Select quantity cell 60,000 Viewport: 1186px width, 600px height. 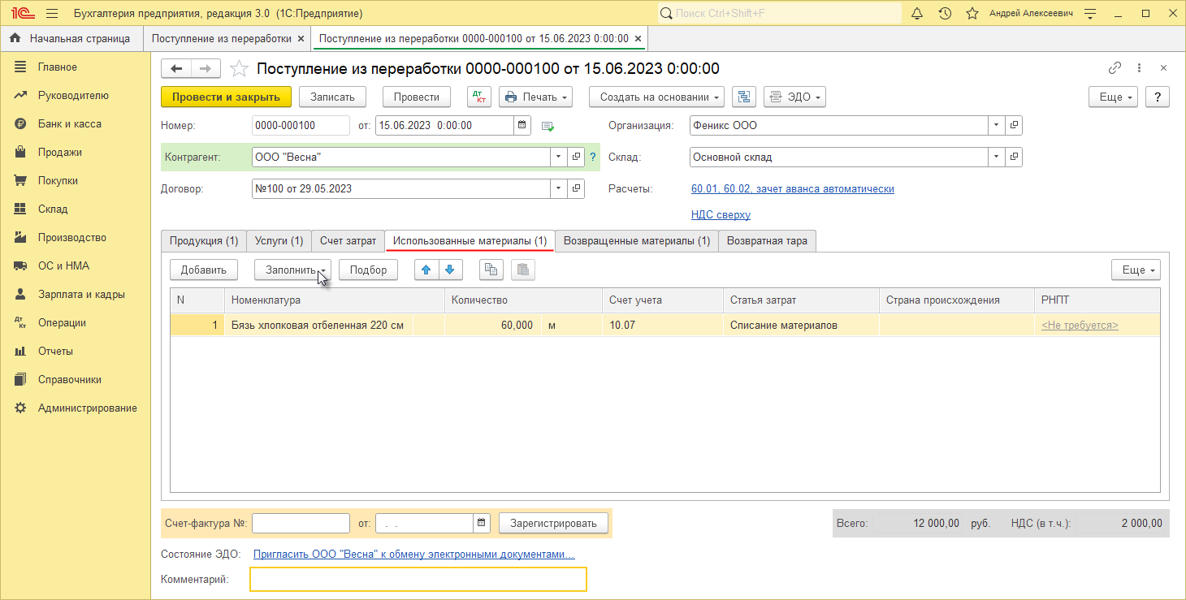[492, 326]
